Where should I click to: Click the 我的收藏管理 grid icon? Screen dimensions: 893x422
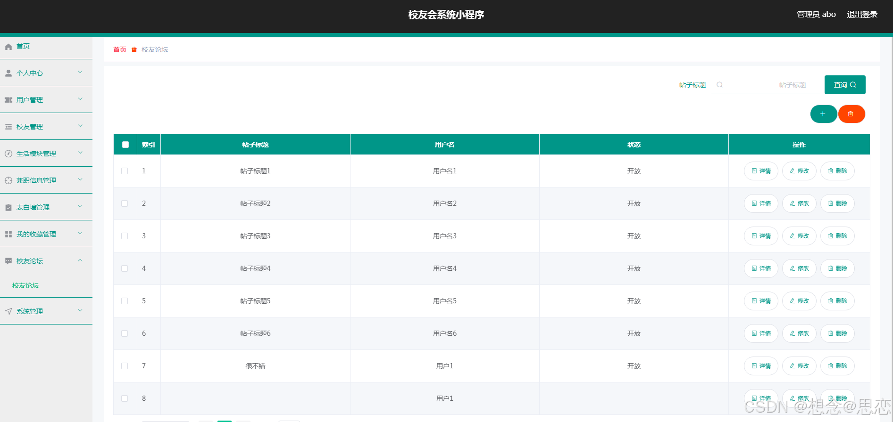coord(8,235)
